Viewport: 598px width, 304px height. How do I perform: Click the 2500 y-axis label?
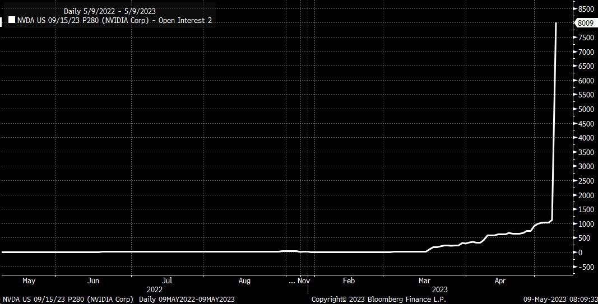point(586,181)
